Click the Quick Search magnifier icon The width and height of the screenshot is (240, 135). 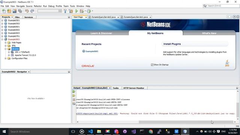pos(205,6)
